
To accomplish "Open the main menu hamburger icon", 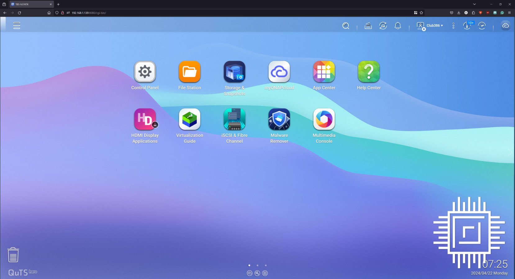I will point(17,25).
